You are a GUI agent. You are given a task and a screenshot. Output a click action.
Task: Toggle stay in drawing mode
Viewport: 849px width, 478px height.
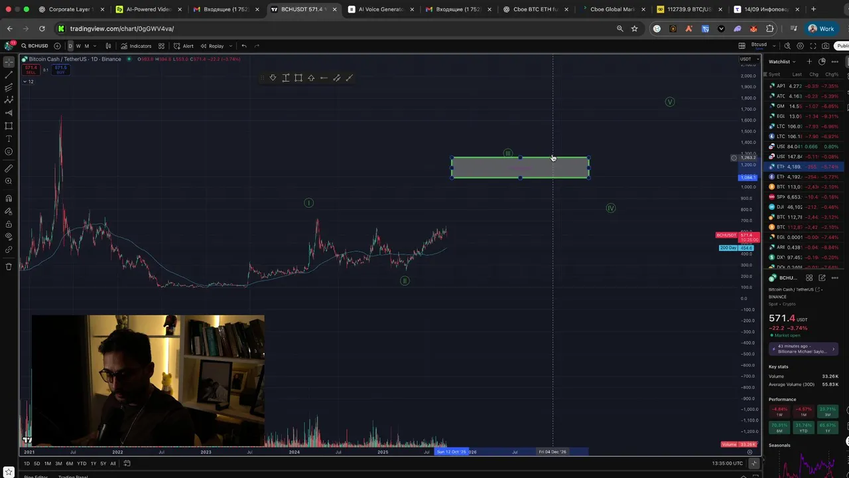(x=9, y=211)
